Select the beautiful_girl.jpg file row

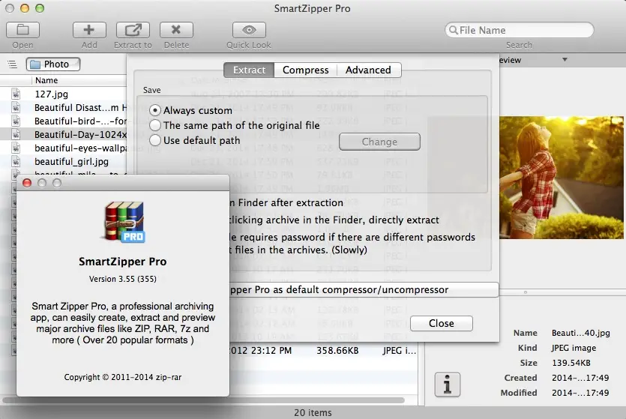click(63, 162)
